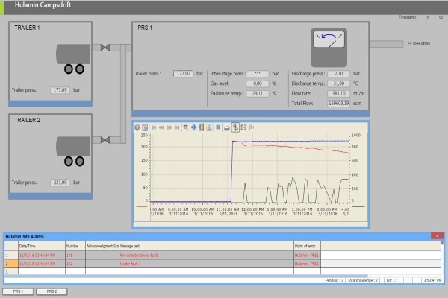This screenshot has height=298, width=448.
Task: Print the trend chart
Action: click(x=226, y=127)
